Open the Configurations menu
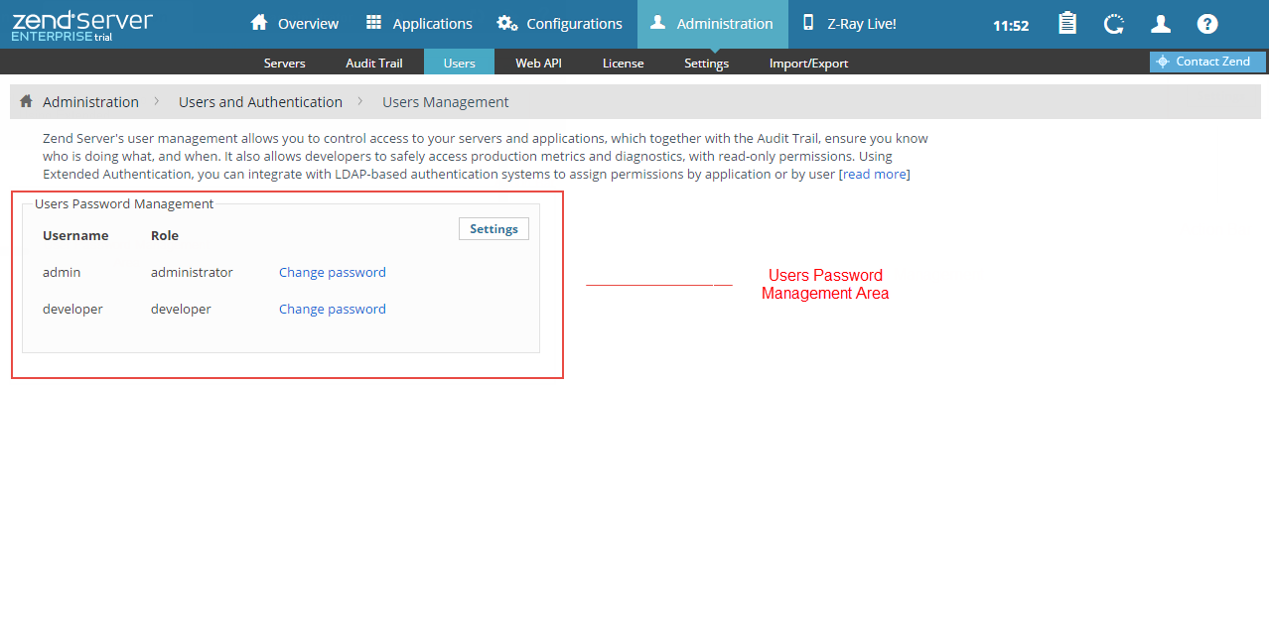This screenshot has width=1269, height=643. 560,24
